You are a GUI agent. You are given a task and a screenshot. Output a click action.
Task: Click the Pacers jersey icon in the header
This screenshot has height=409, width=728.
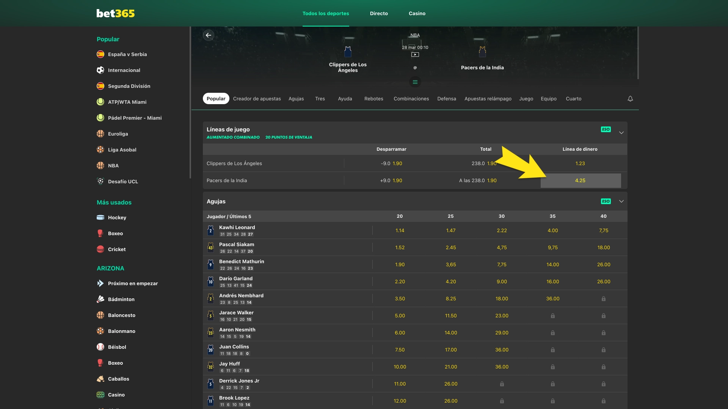pos(482,52)
